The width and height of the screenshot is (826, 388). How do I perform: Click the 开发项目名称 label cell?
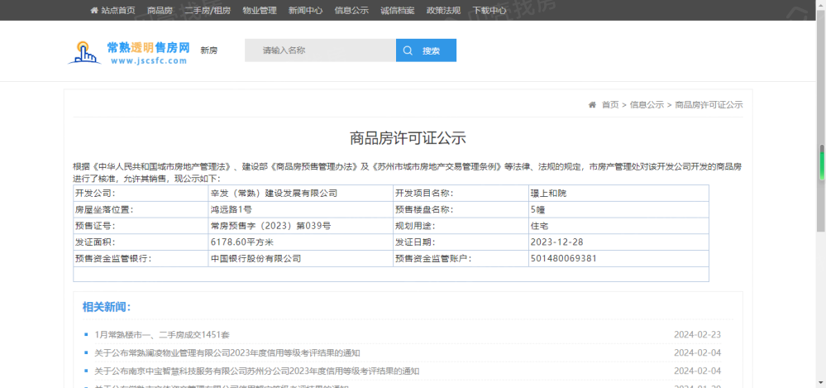[461, 193]
